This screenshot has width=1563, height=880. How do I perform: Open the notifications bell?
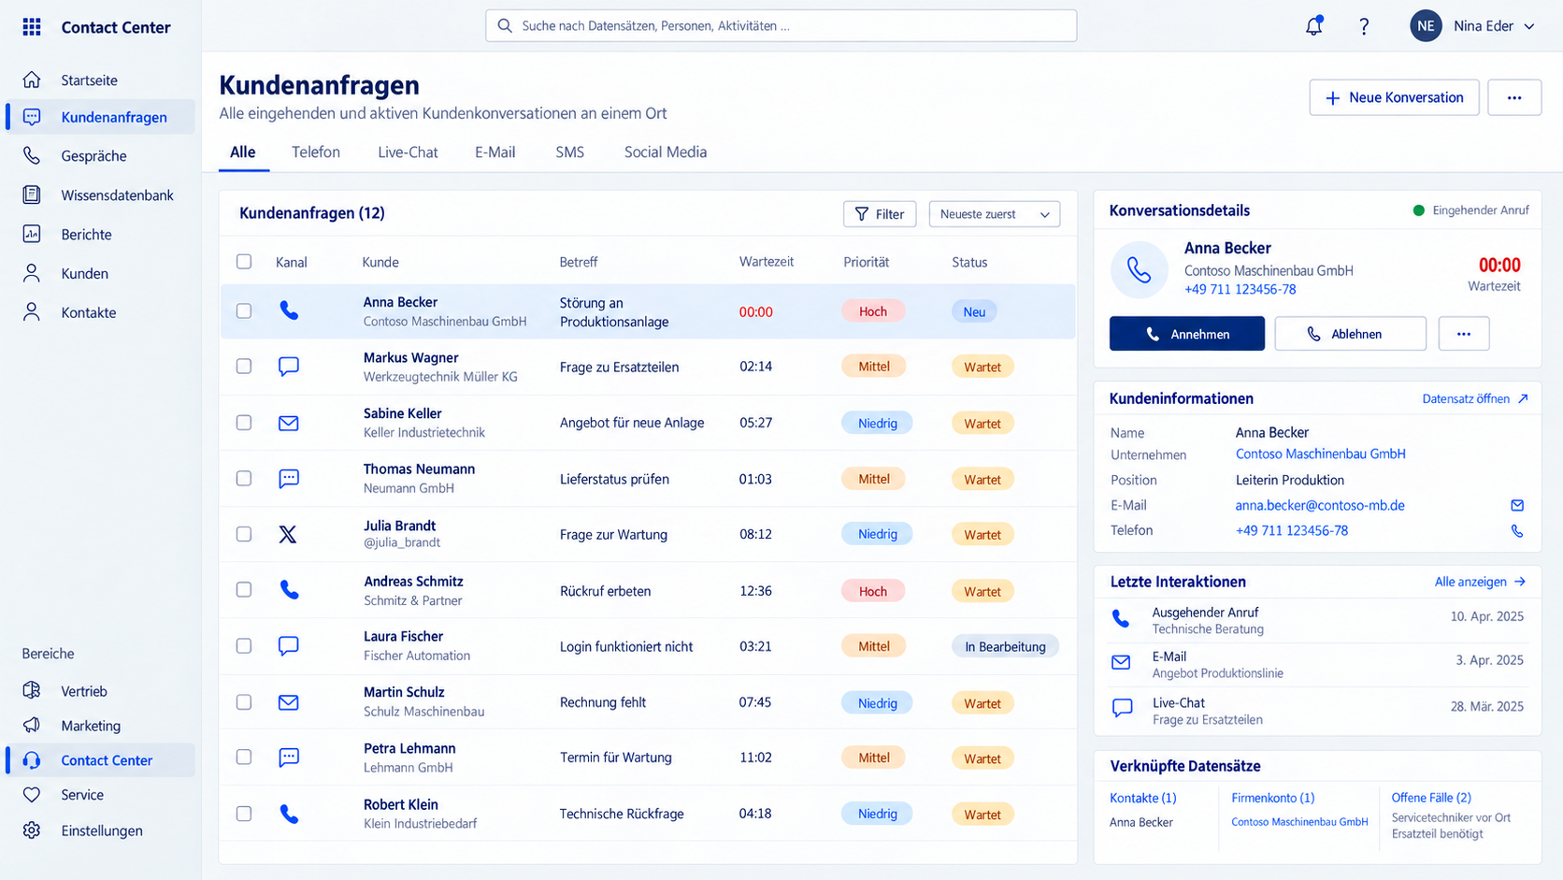[1313, 26]
